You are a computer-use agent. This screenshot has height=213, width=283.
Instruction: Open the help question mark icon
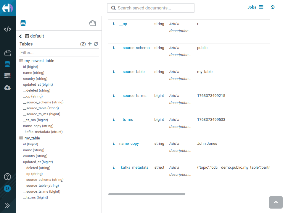coord(7,177)
